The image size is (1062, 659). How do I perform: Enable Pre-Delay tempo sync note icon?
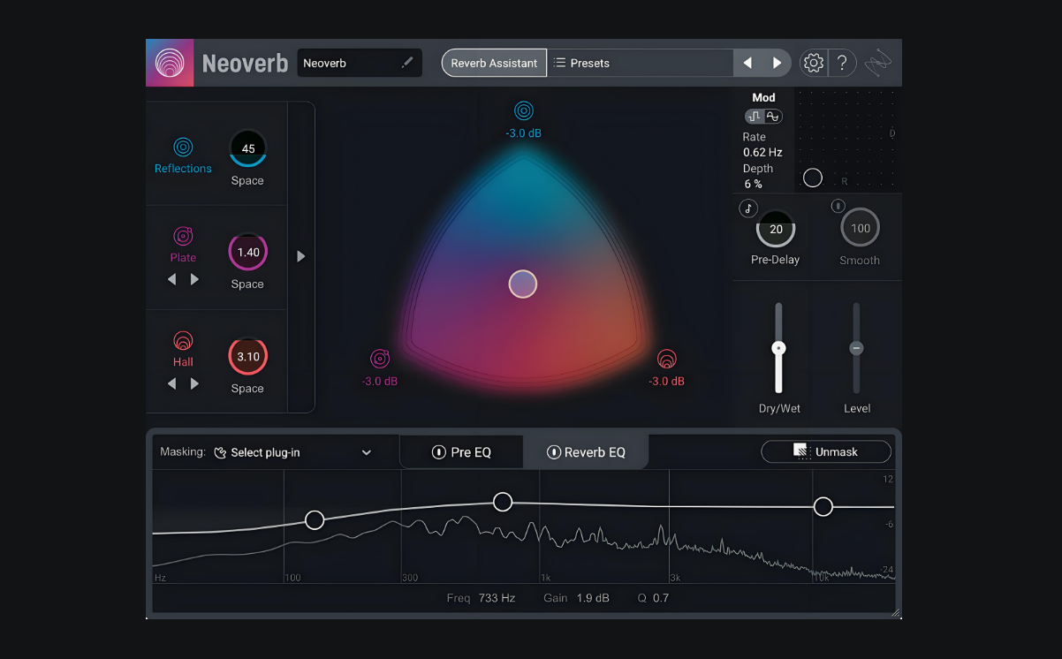coord(748,208)
